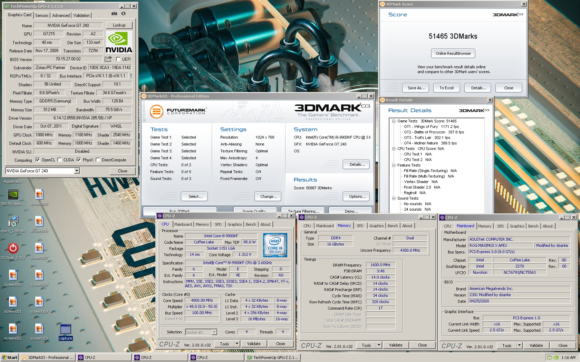Collapse the Feature Tests tree node
Image resolution: width=580 pixels, height=362 pixels.
click(x=394, y=165)
